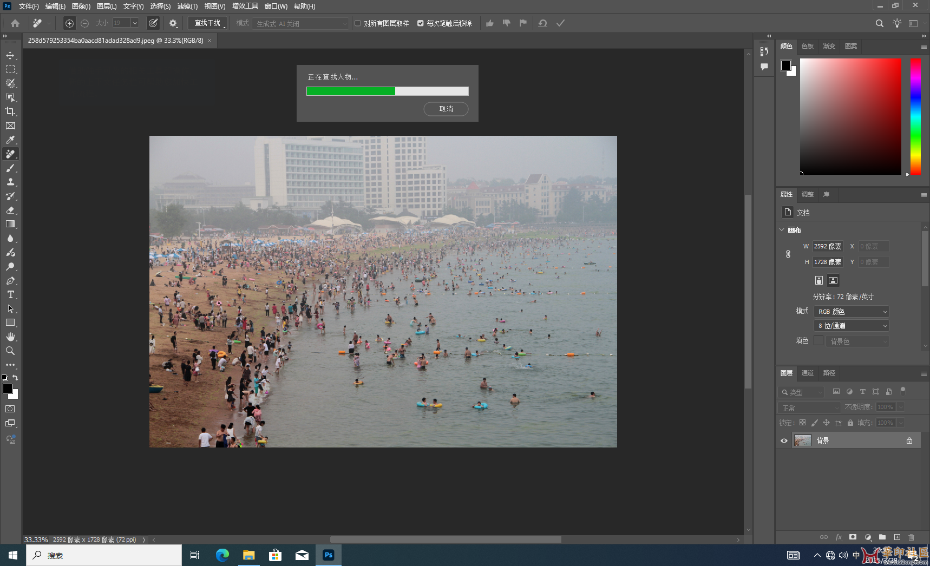Screen dimensions: 930x566
Task: Select the Horizontal Type tool
Action: (10, 294)
